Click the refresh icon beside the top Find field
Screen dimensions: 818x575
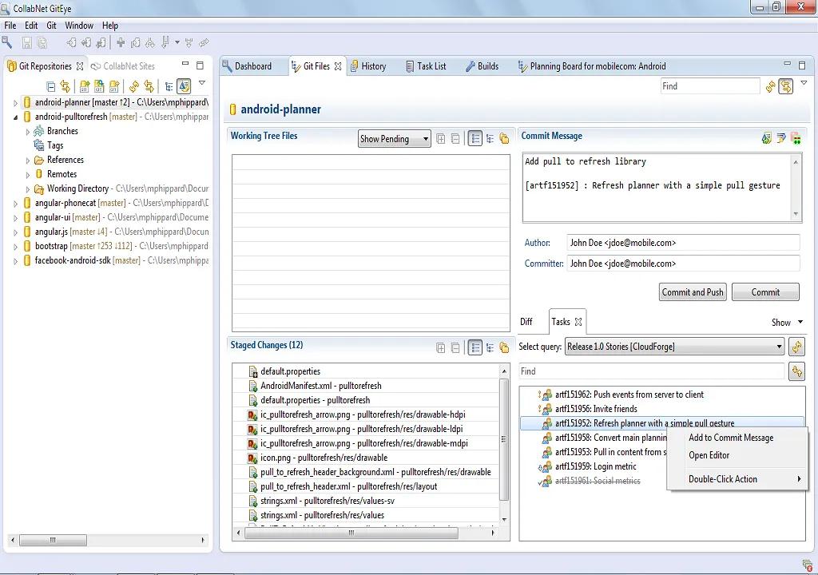[770, 86]
